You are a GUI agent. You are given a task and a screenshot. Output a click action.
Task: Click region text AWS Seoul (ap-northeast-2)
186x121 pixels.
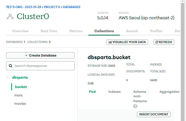(147, 18)
